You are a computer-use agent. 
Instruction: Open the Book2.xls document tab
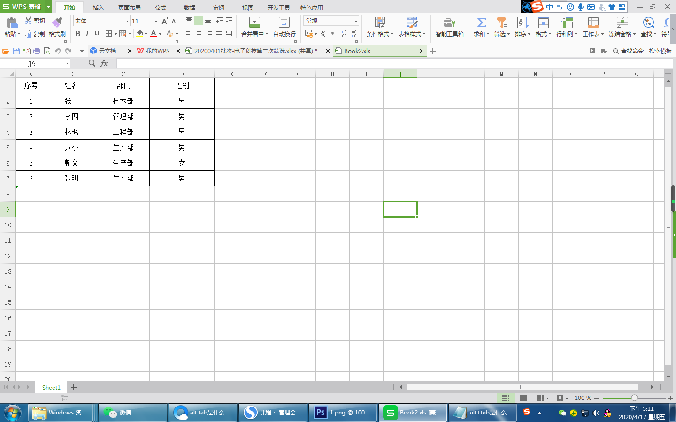point(357,51)
